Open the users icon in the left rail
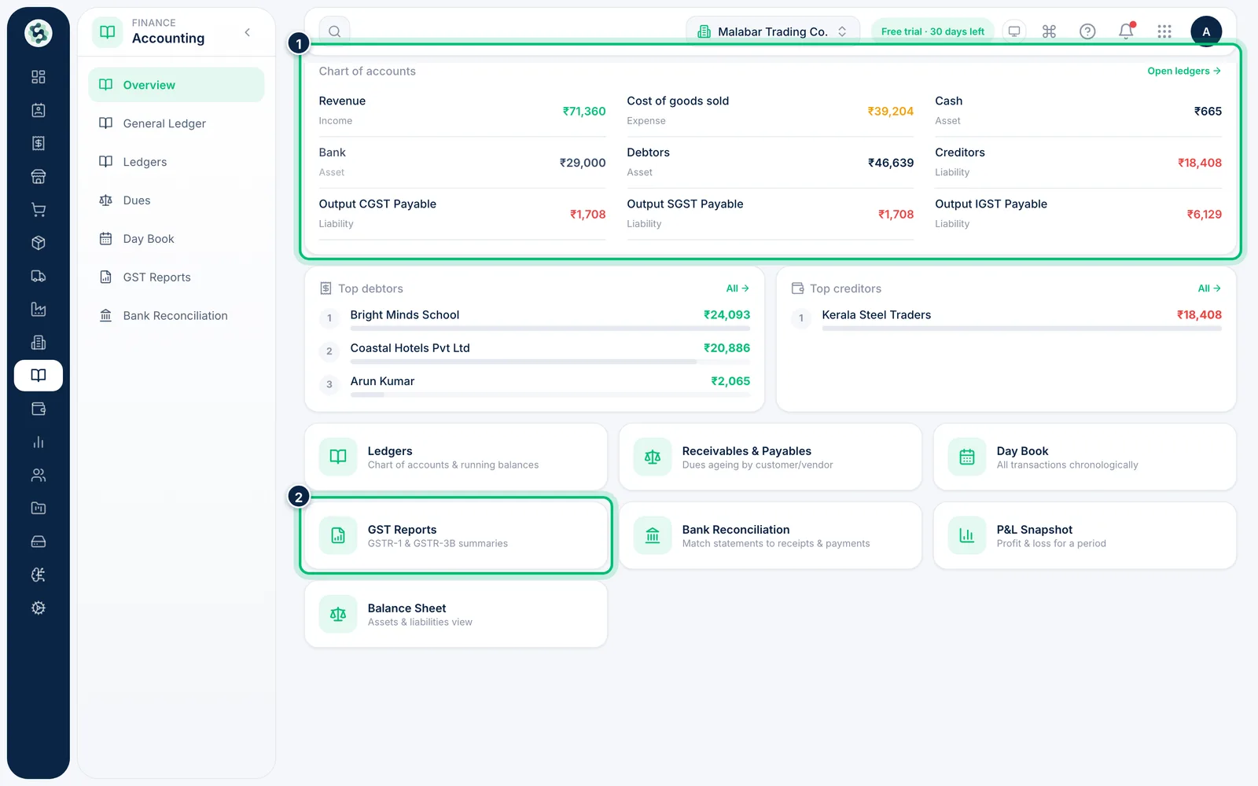1258x786 pixels. [x=38, y=475]
